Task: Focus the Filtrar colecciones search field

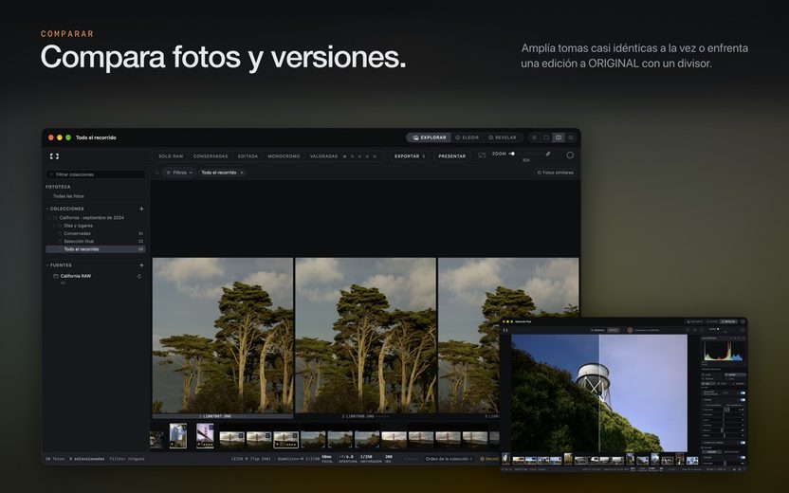Action: (96, 174)
